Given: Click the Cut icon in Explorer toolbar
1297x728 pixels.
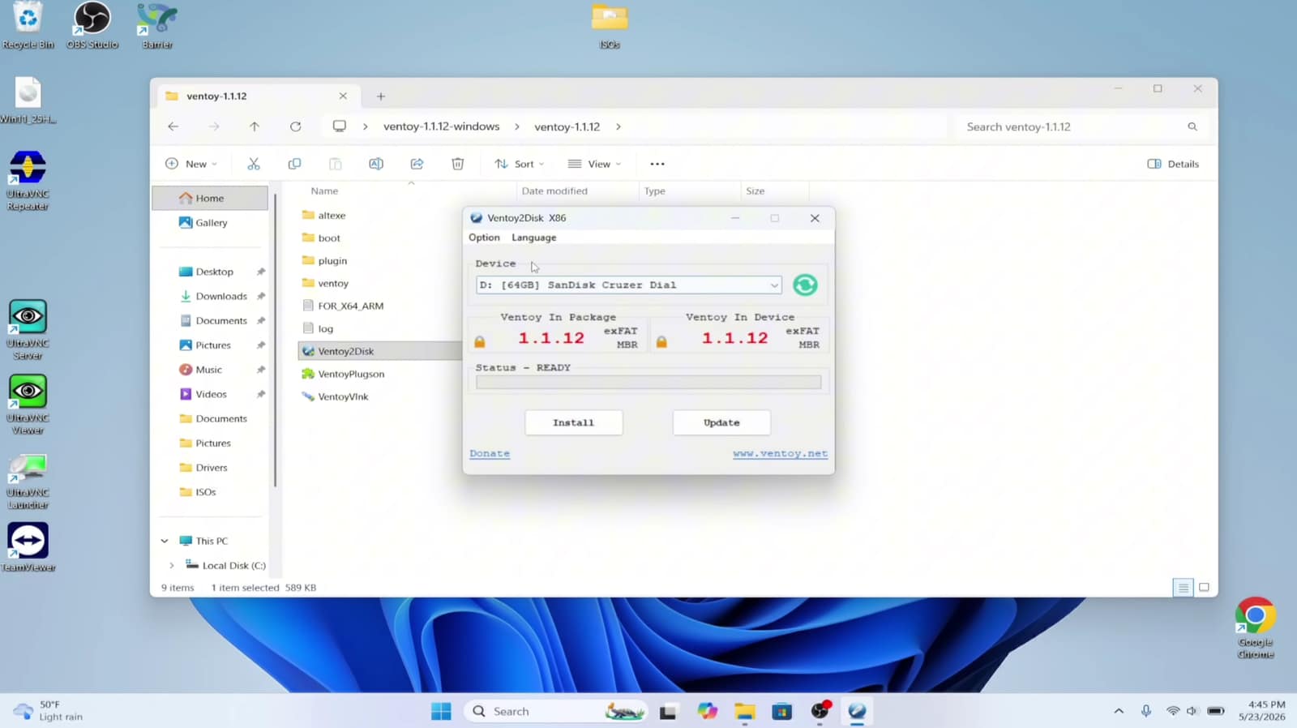Looking at the screenshot, I should 254,164.
